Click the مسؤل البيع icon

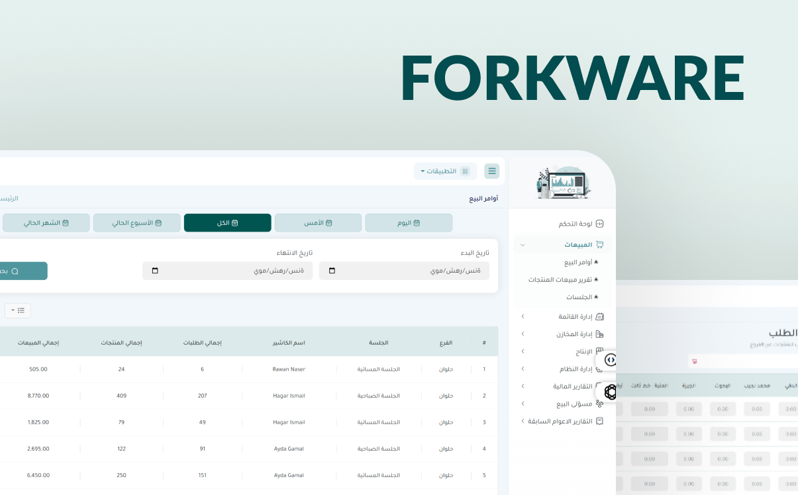pyautogui.click(x=600, y=404)
